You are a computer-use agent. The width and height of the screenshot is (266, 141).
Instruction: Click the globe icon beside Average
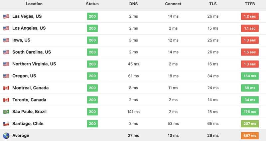pyautogui.click(x=6, y=136)
